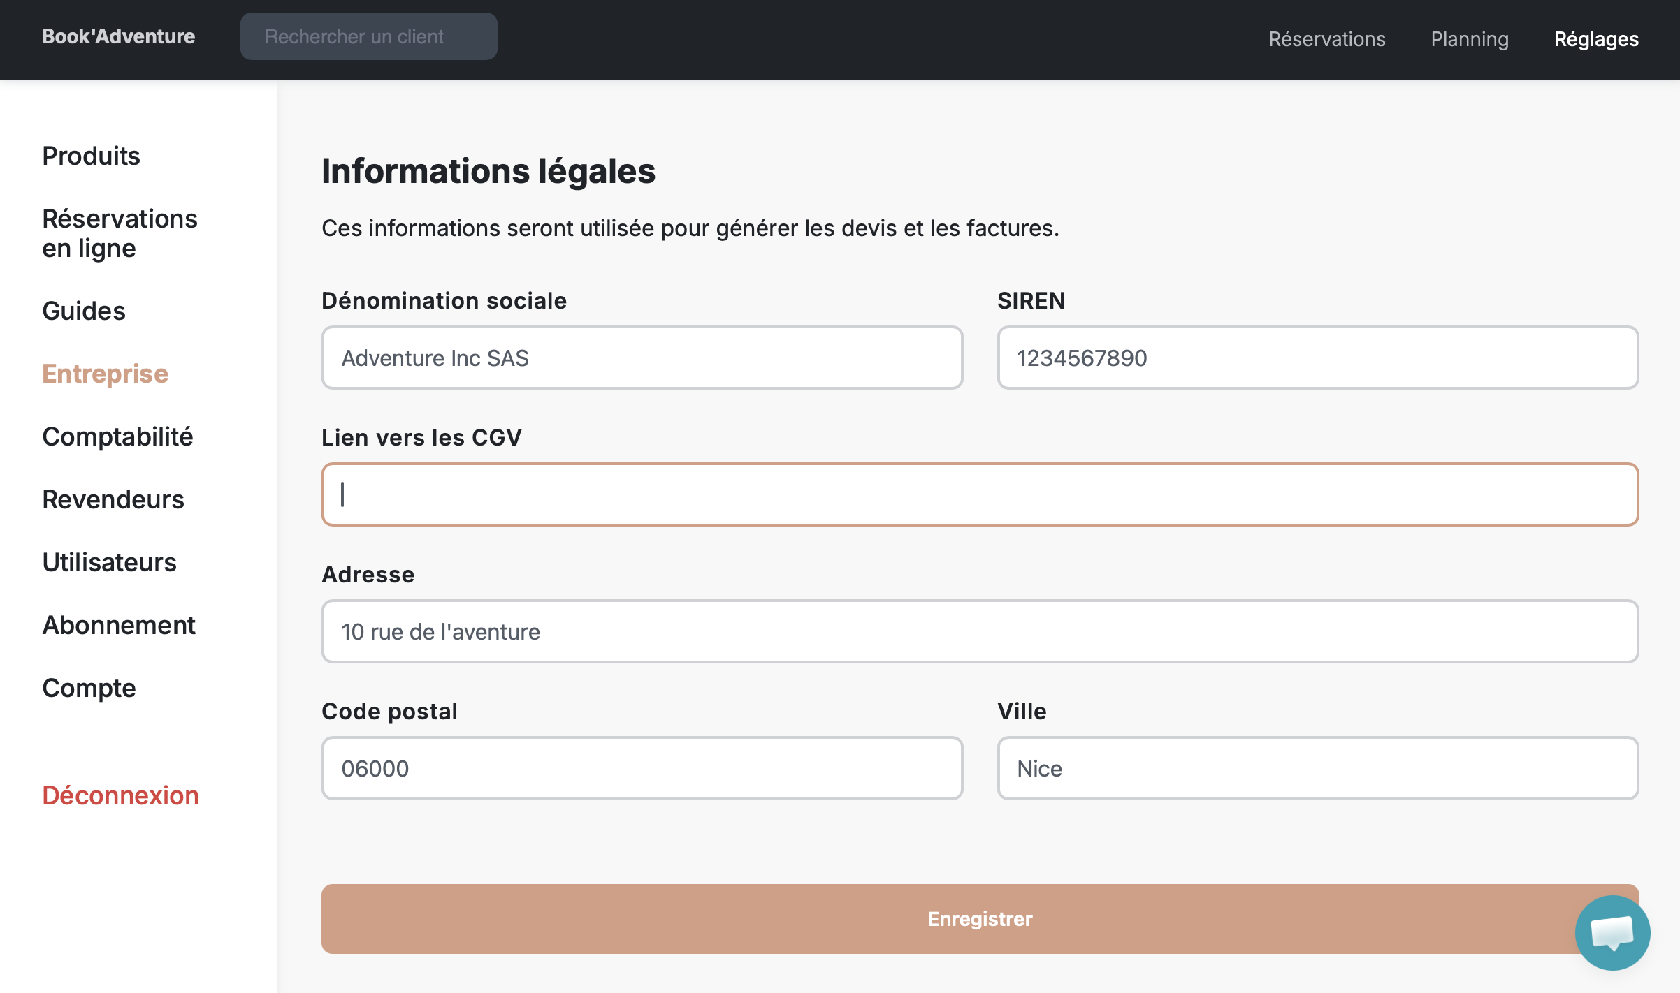The image size is (1680, 993).
Task: Open the Réservations section
Action: pos(1326,39)
